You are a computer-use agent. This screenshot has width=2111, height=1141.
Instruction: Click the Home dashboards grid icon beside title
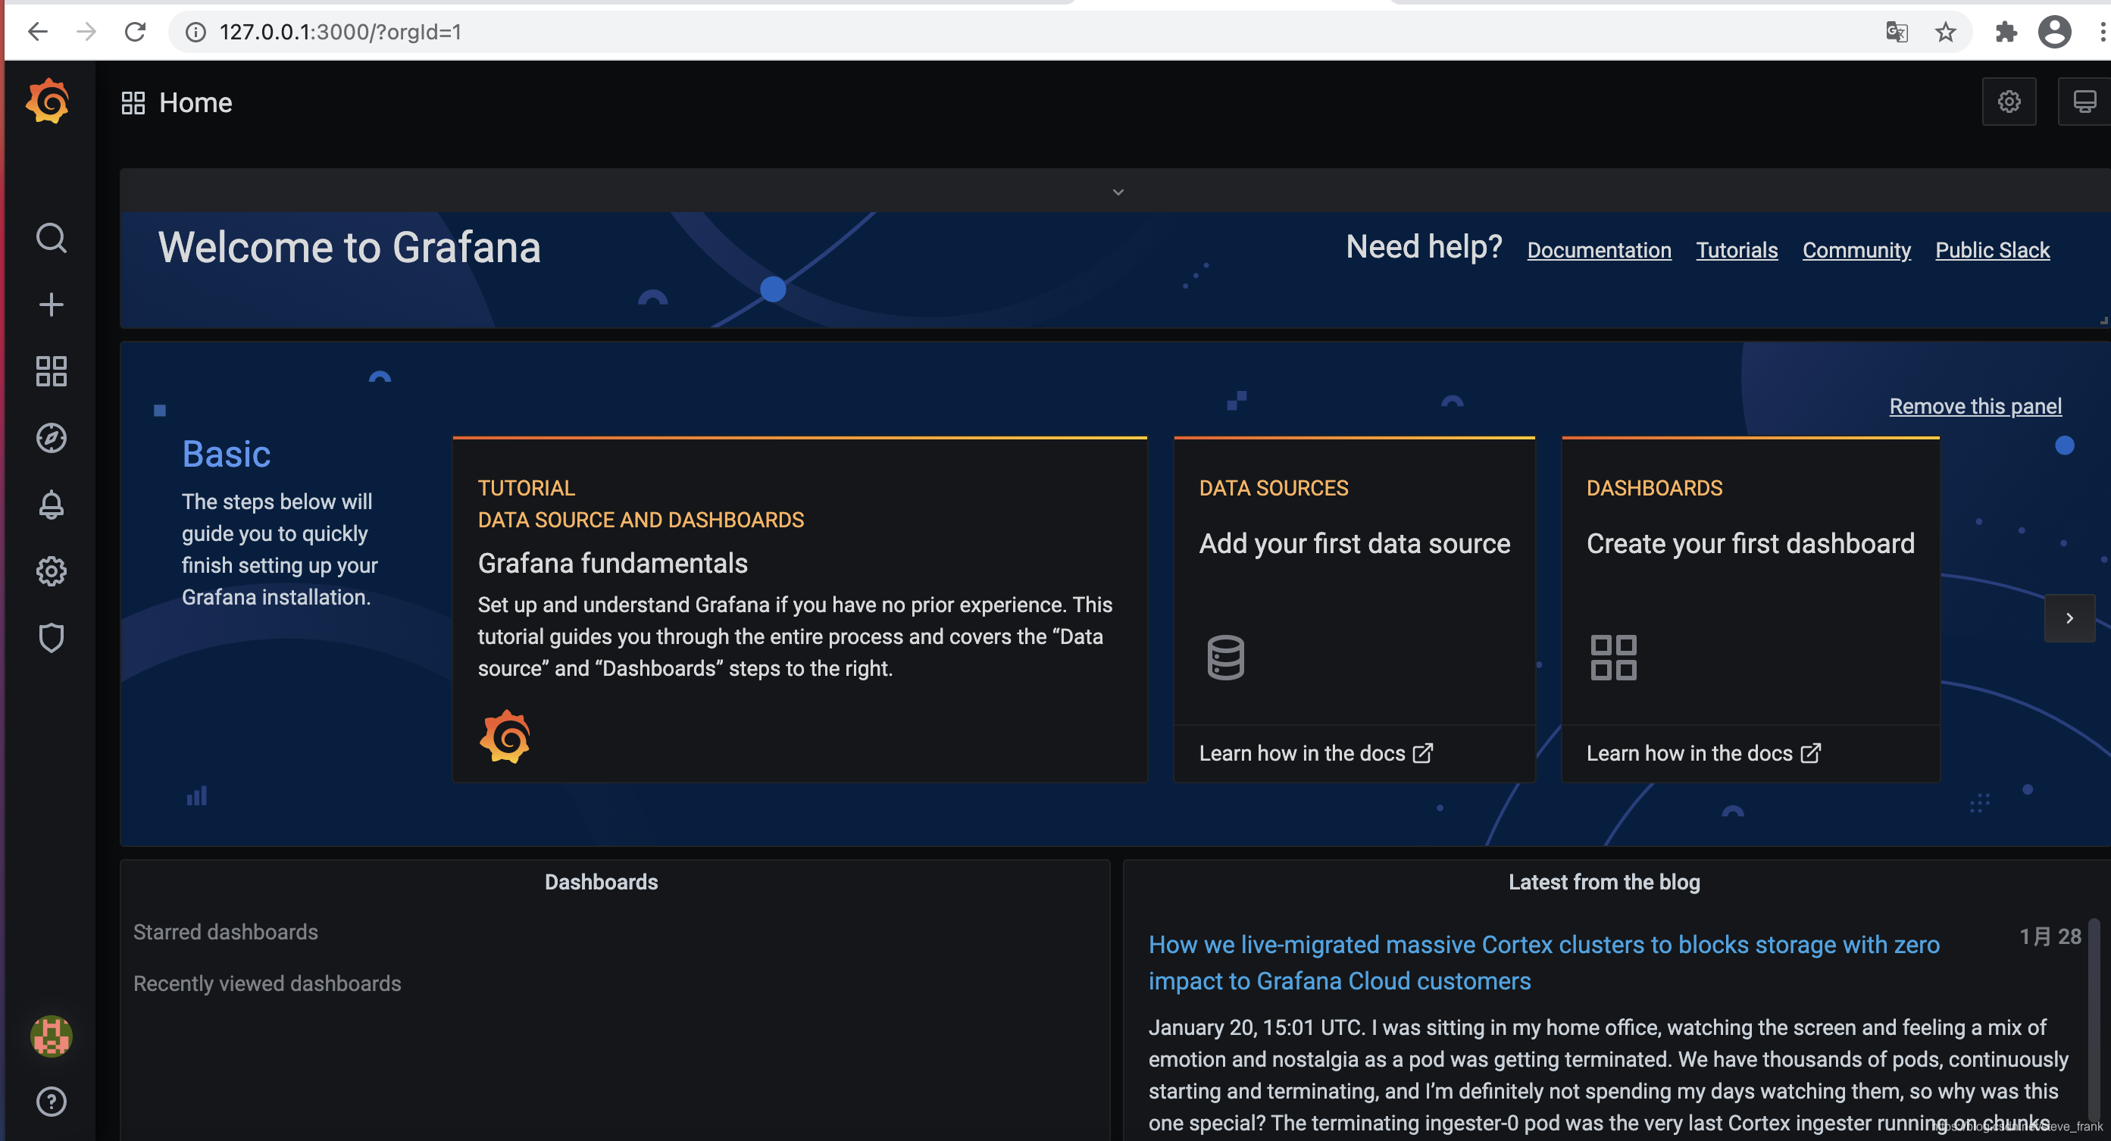(x=133, y=103)
